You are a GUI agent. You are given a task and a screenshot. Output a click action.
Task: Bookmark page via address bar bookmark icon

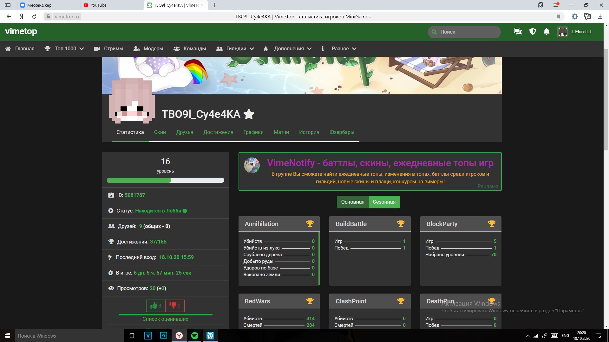click(x=558, y=16)
